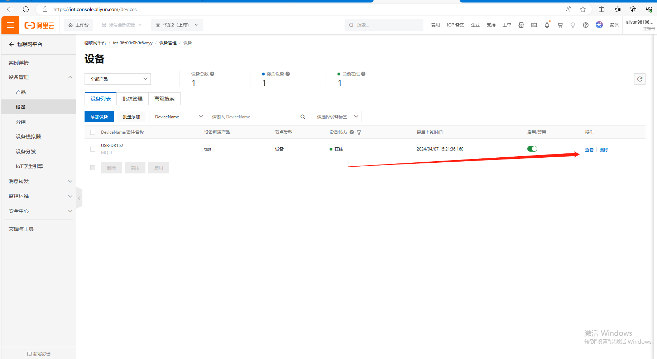The height and width of the screenshot is (359, 657).
Task: Collapse the left sidebar panel handle
Action: pos(79,198)
